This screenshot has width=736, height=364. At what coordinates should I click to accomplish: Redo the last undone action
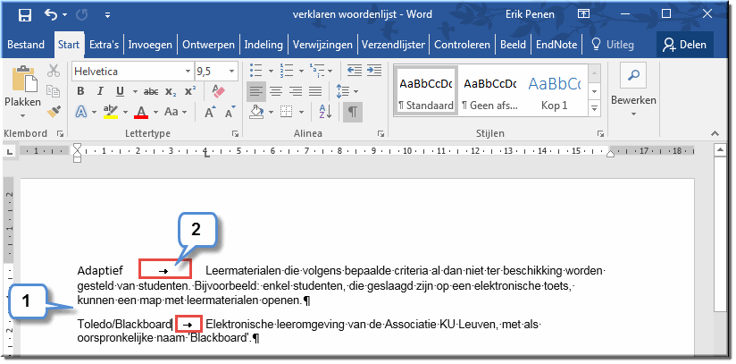click(x=81, y=15)
